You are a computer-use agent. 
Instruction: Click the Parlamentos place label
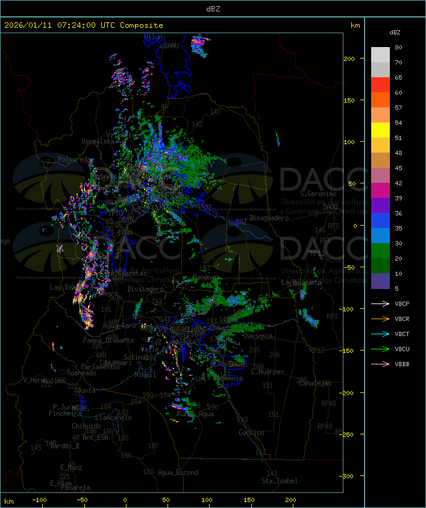101,367
